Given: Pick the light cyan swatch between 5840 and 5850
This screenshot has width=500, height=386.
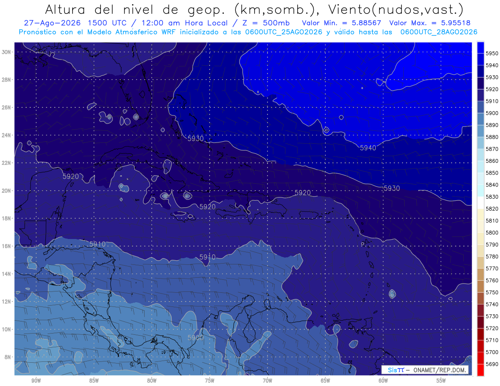Looking at the screenshot, I should coord(480,179).
